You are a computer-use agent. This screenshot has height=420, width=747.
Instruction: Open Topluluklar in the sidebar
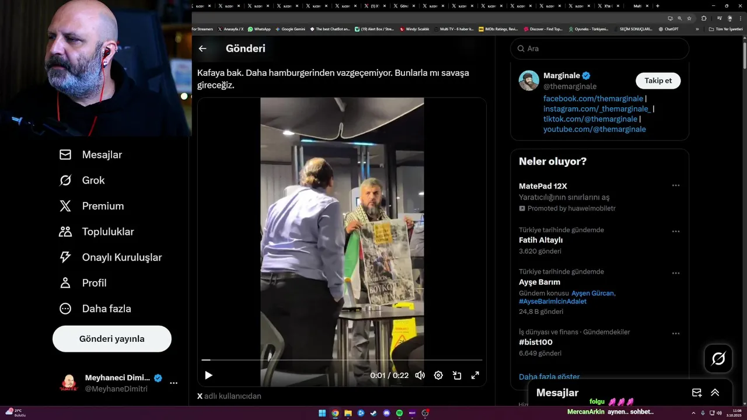(x=97, y=232)
